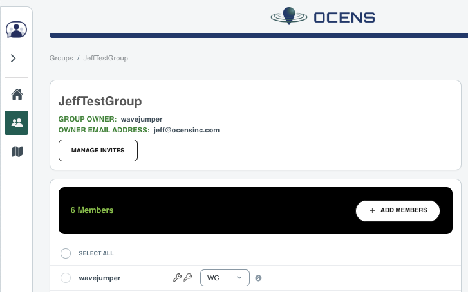The height and width of the screenshot is (292, 468).
Task: Select the wavejumper member checkbox
Action: (66, 278)
